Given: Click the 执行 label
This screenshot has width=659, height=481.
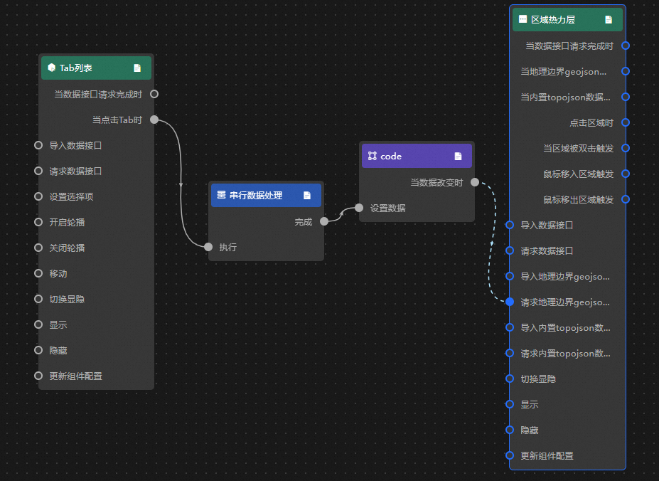Looking at the screenshot, I should point(227,248).
